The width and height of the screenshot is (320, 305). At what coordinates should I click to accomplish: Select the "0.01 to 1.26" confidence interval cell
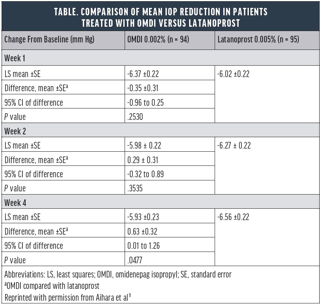pos(144,245)
